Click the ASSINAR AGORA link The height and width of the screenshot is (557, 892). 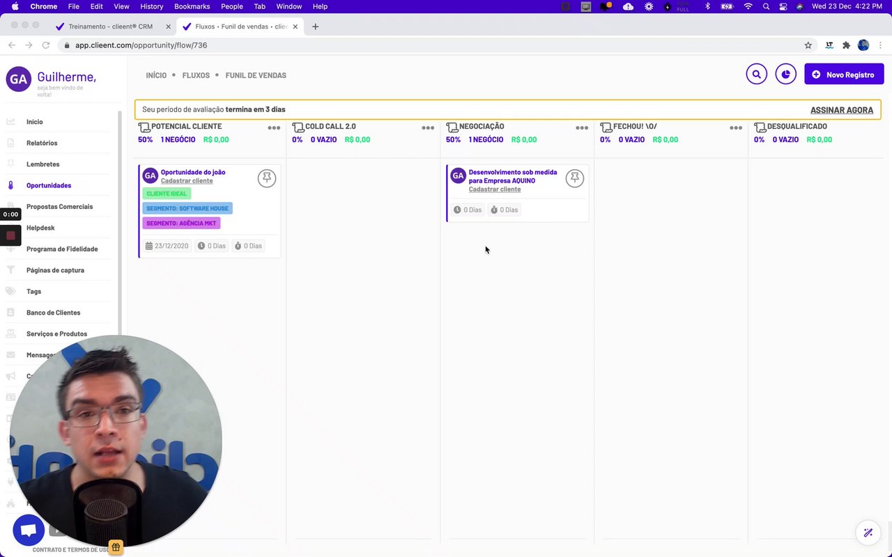842,110
